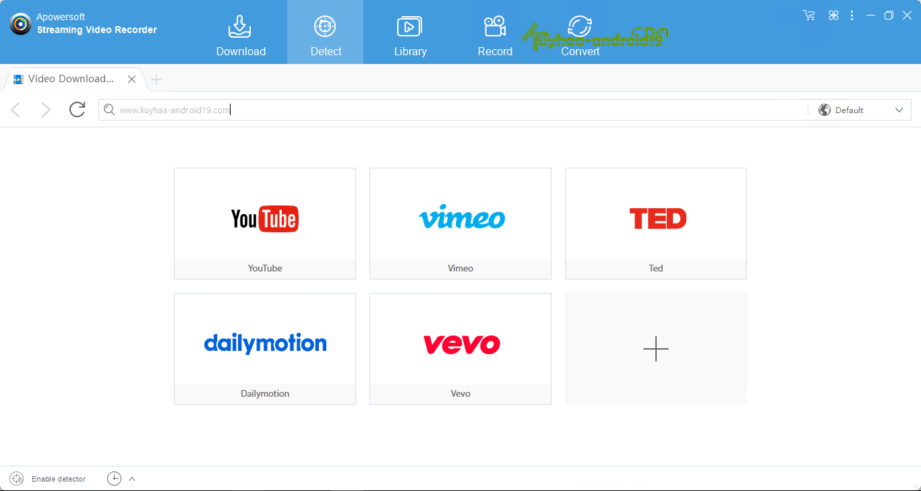Open the Vimeo site tile
Screen dimensions: 921x491
[460, 224]
